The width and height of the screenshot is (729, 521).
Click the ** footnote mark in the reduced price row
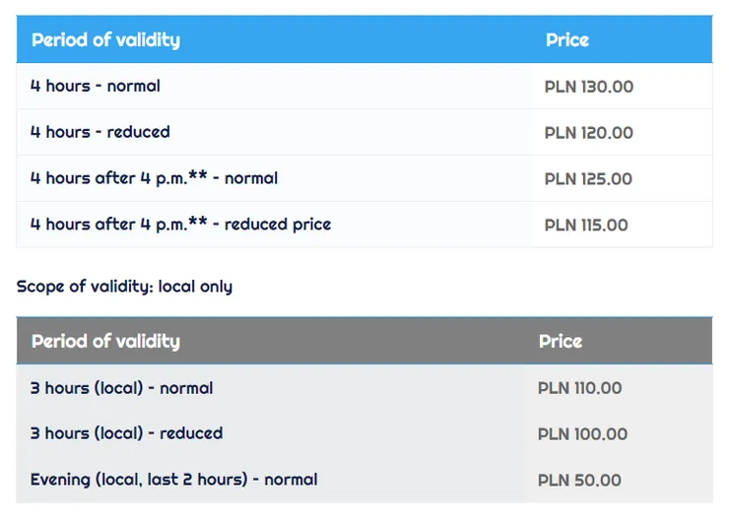pos(198,223)
